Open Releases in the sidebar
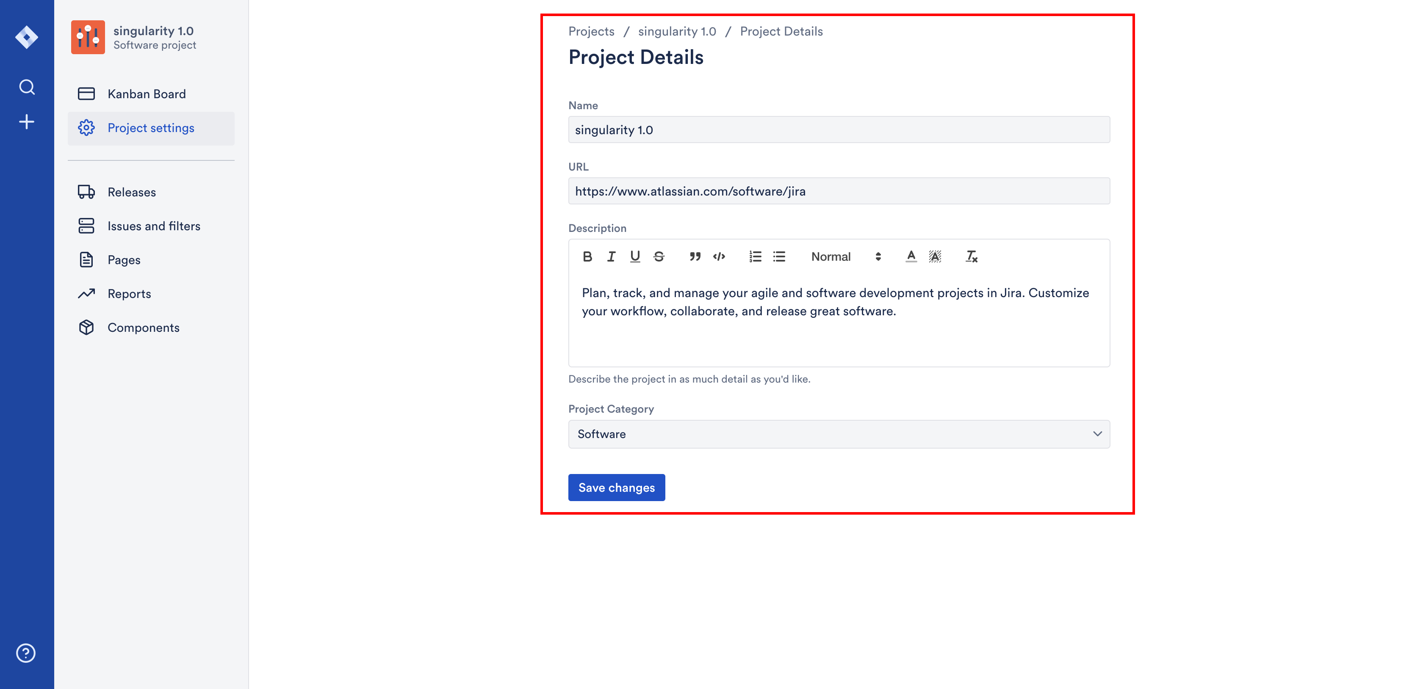The width and height of the screenshot is (1423, 689). (x=131, y=192)
